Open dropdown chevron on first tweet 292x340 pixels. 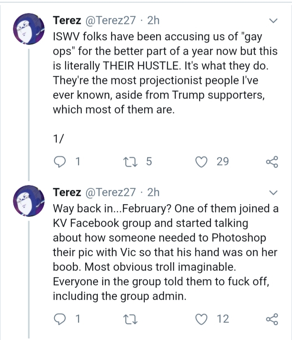(273, 21)
